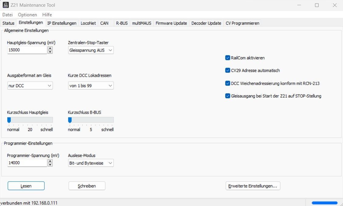
Task: Switch to the Firmware Update tab
Action: pos(171,23)
